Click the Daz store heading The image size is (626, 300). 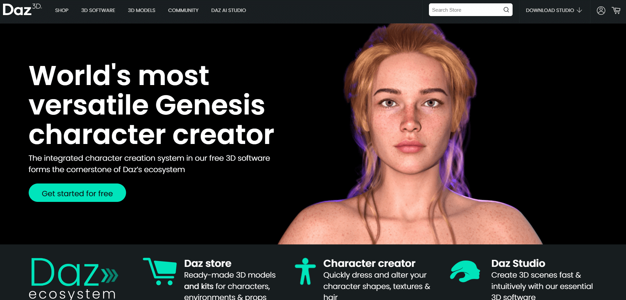(x=208, y=264)
